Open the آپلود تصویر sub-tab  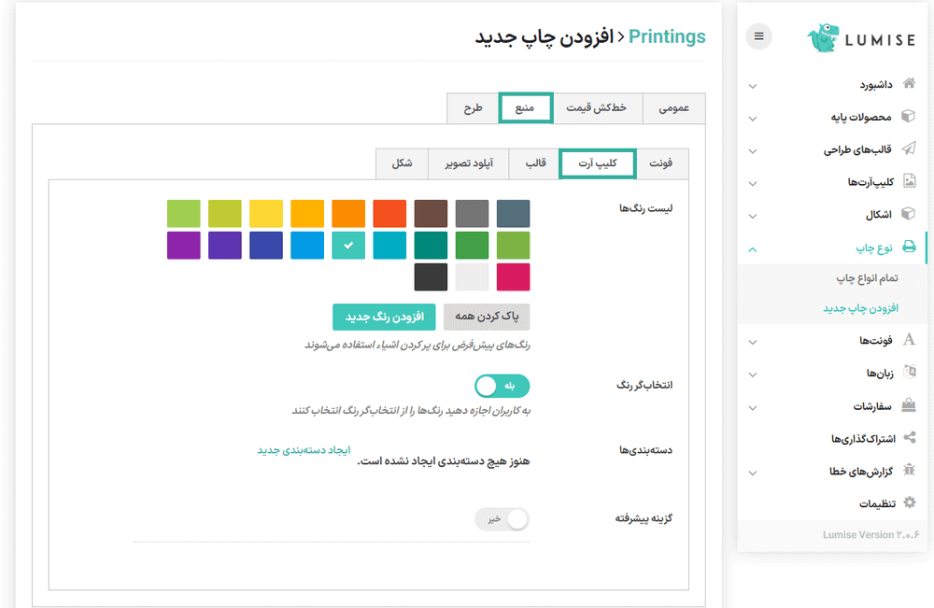coord(469,163)
